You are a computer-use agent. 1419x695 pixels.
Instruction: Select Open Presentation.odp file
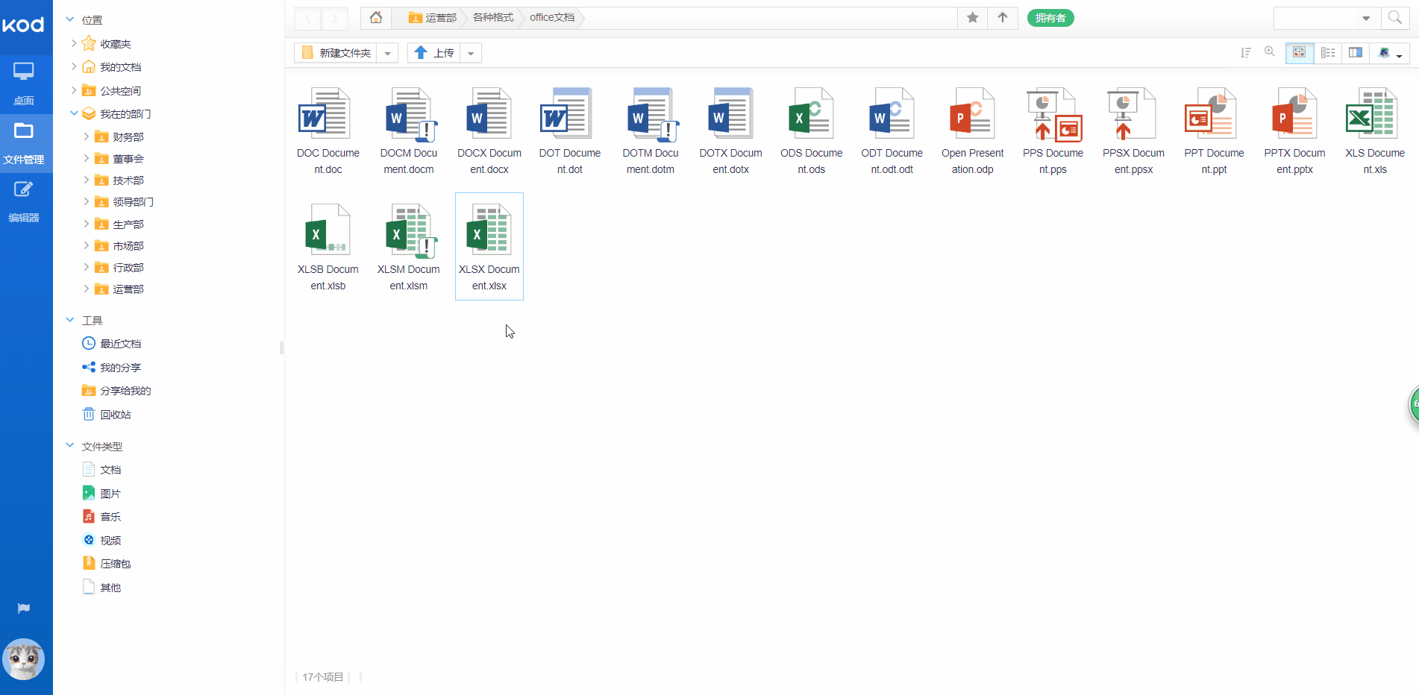973,131
